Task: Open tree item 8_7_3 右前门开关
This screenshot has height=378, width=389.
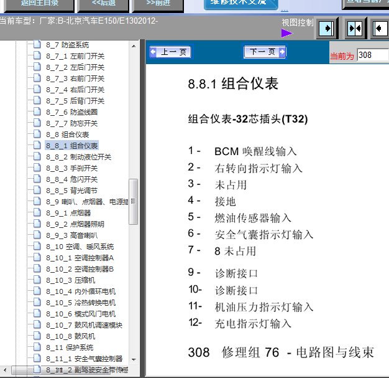Action: click(75, 78)
